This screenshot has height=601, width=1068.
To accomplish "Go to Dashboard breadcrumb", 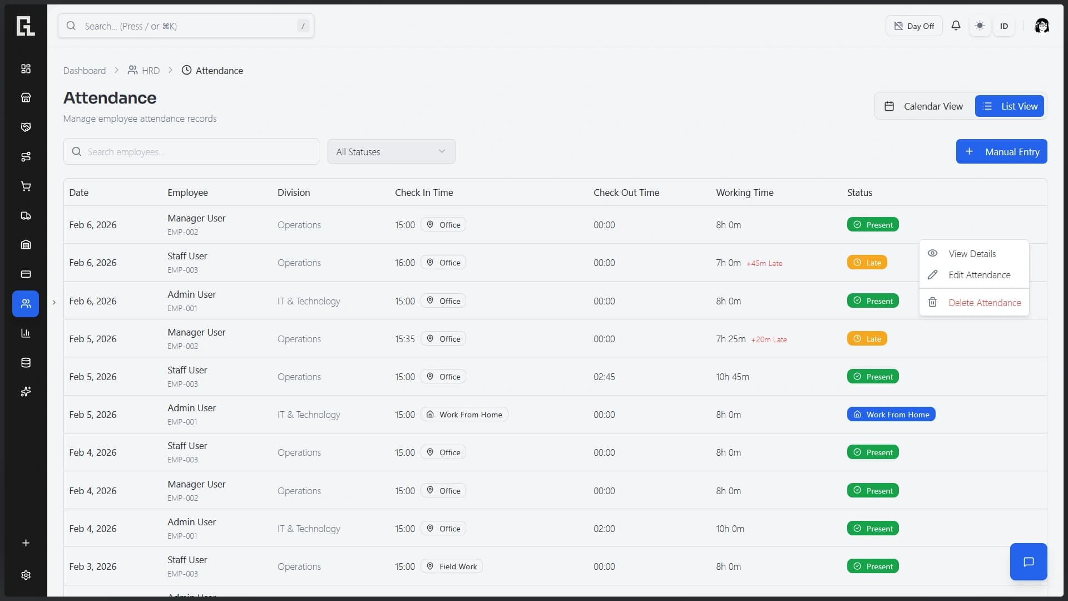I will click(x=85, y=71).
